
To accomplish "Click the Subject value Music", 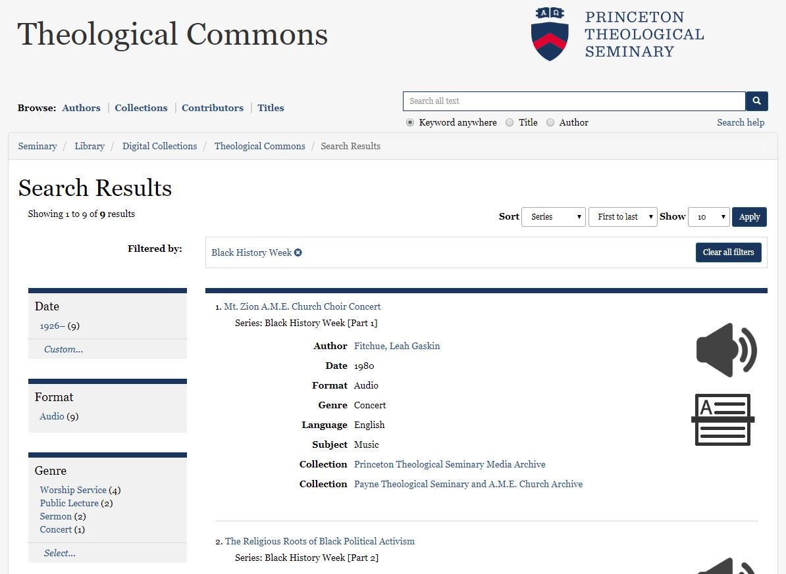I will [x=367, y=444].
